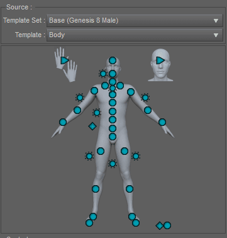Select the thigh control point on the screen-right leg
Image resolution: width=227 pixels, height=238 pixels.
pos(125,151)
